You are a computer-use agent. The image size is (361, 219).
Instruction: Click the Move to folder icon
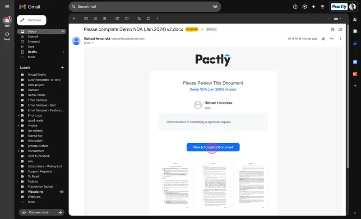tap(139, 19)
